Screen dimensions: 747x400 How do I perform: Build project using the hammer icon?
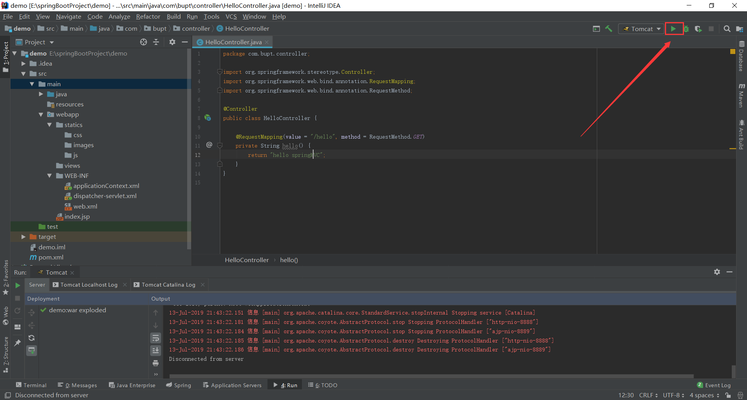click(x=609, y=29)
